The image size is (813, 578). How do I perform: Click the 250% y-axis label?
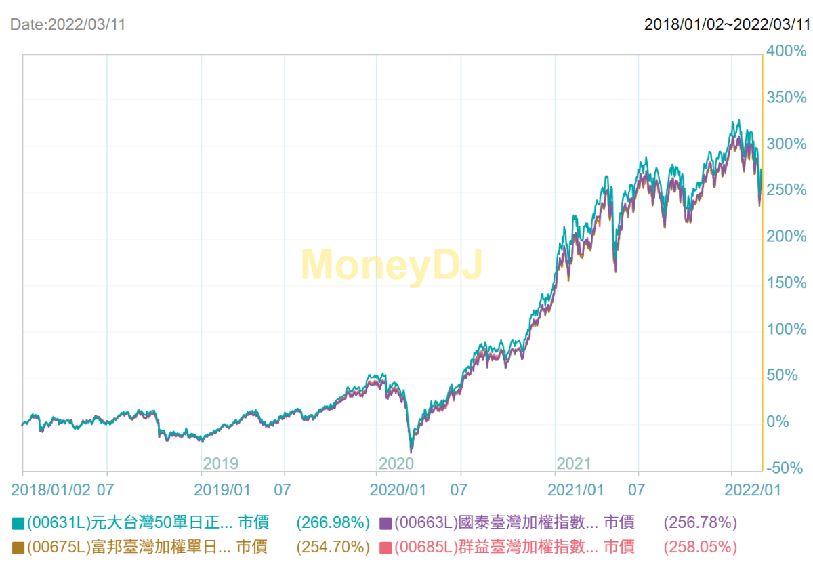(787, 190)
